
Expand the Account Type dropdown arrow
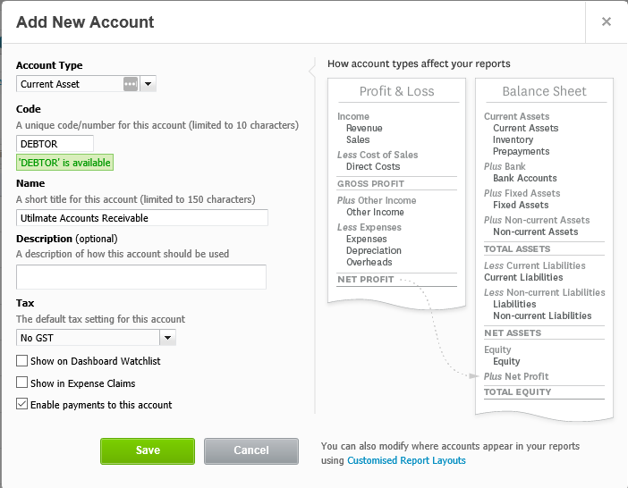click(149, 84)
